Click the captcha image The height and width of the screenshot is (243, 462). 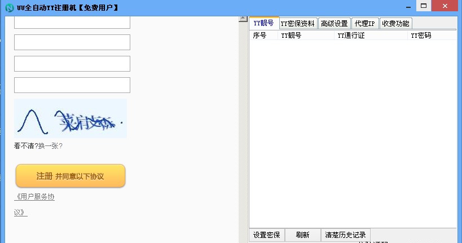tap(71, 118)
